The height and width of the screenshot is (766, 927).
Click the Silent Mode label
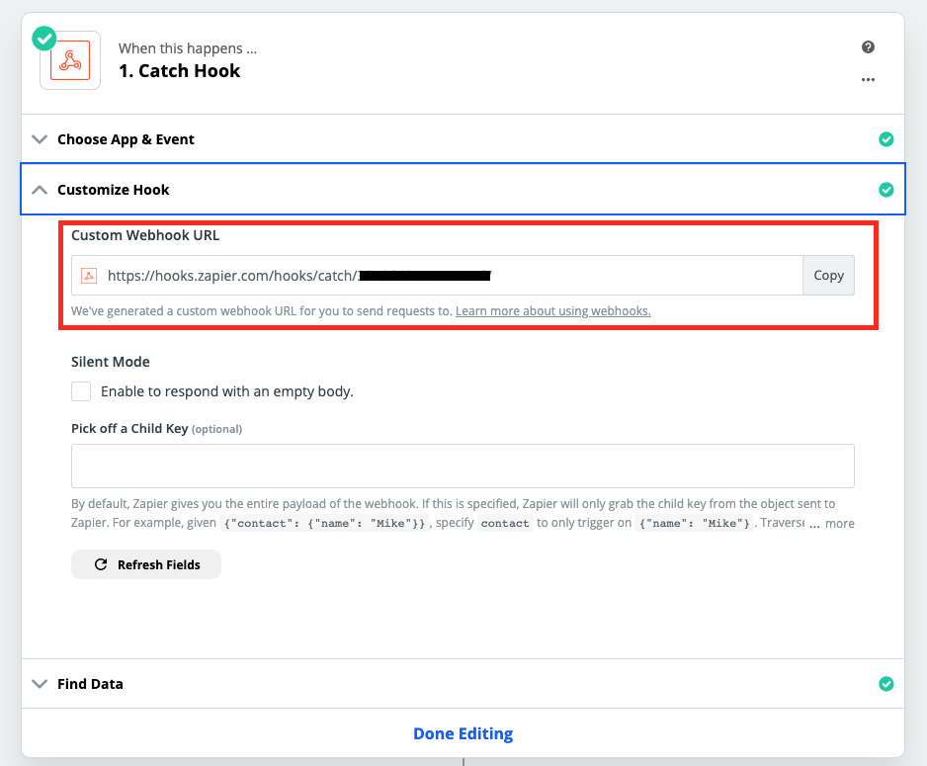[x=111, y=362]
